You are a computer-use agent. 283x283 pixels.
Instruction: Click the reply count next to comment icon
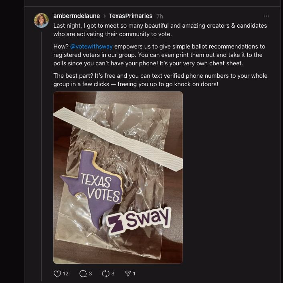click(90, 274)
